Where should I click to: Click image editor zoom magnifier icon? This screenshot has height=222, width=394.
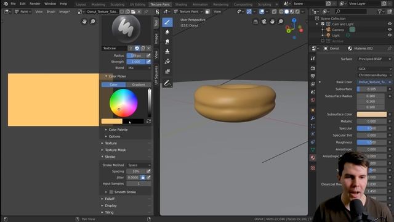pyautogui.click(x=93, y=22)
